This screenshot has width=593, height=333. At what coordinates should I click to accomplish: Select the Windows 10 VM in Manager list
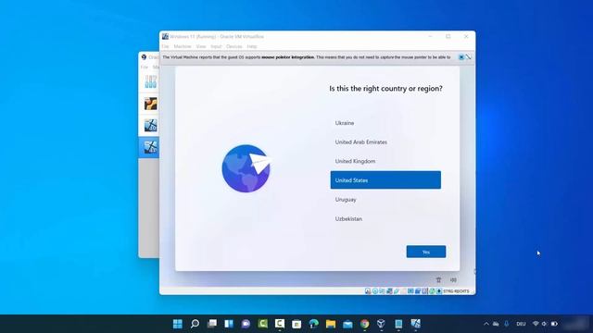click(150, 126)
